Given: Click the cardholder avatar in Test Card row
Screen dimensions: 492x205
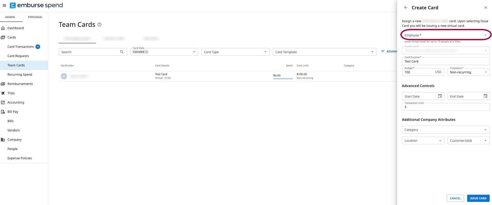Looking at the screenshot, I should click(x=64, y=76).
